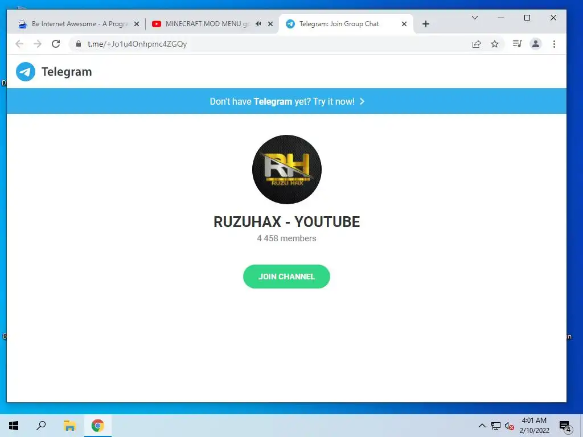Reload the page with the refresh icon

pos(56,44)
